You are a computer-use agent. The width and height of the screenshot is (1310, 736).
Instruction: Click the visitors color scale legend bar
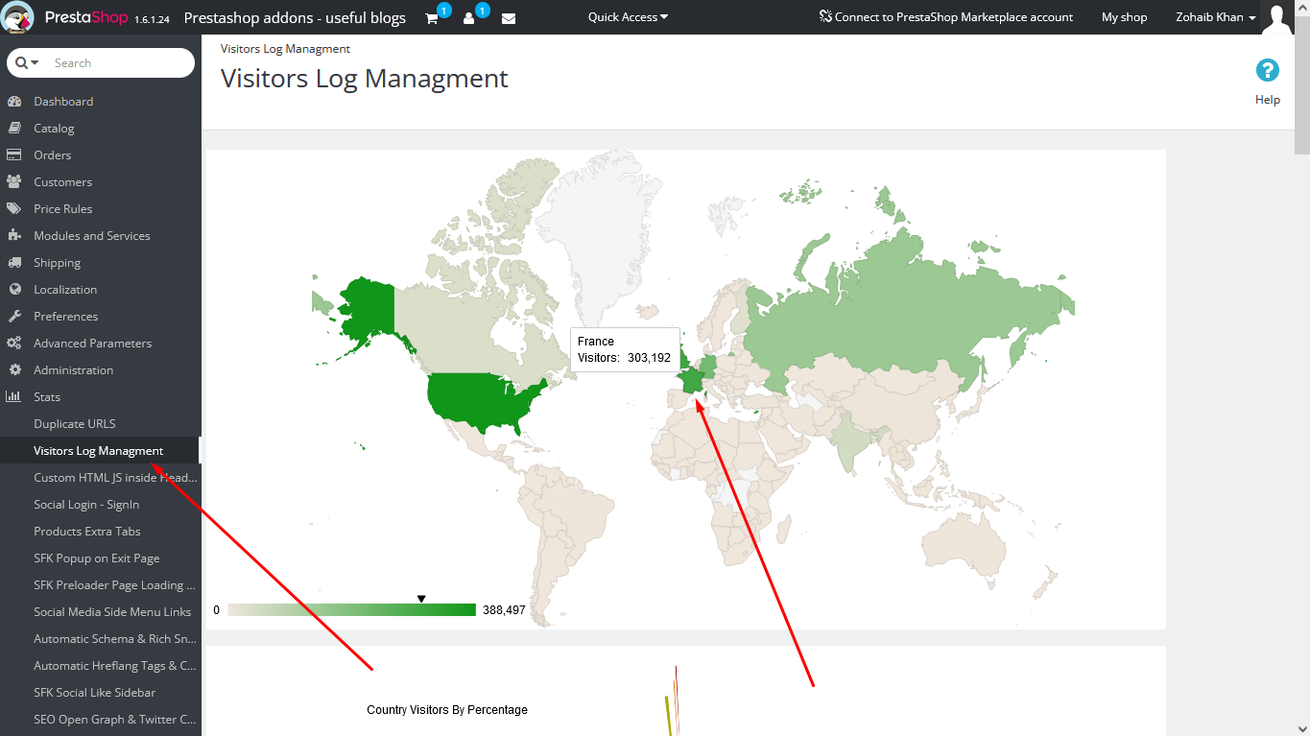tap(352, 609)
